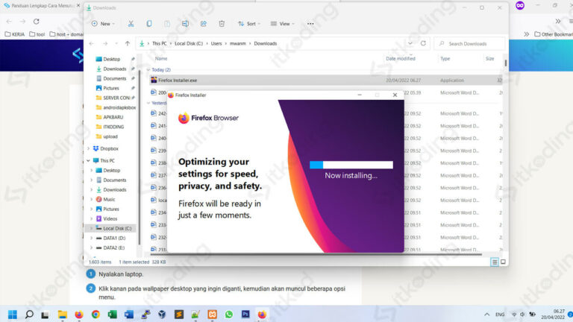
Task: Open pinned Downloads in Quick access
Action: click(x=114, y=69)
